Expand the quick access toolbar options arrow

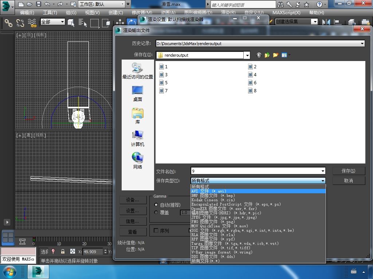[128, 4]
